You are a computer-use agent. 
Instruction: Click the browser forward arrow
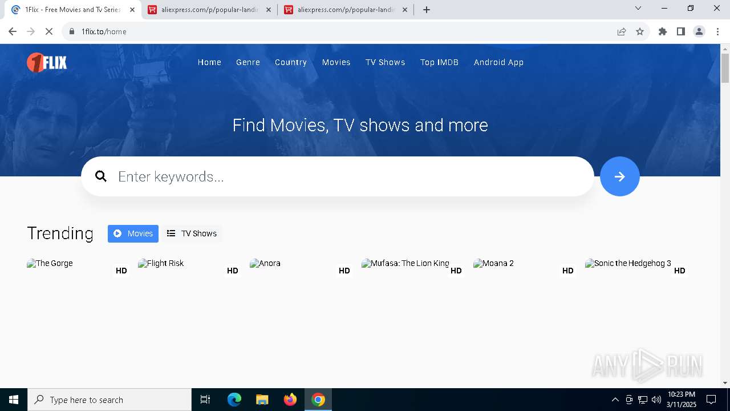coord(31,31)
